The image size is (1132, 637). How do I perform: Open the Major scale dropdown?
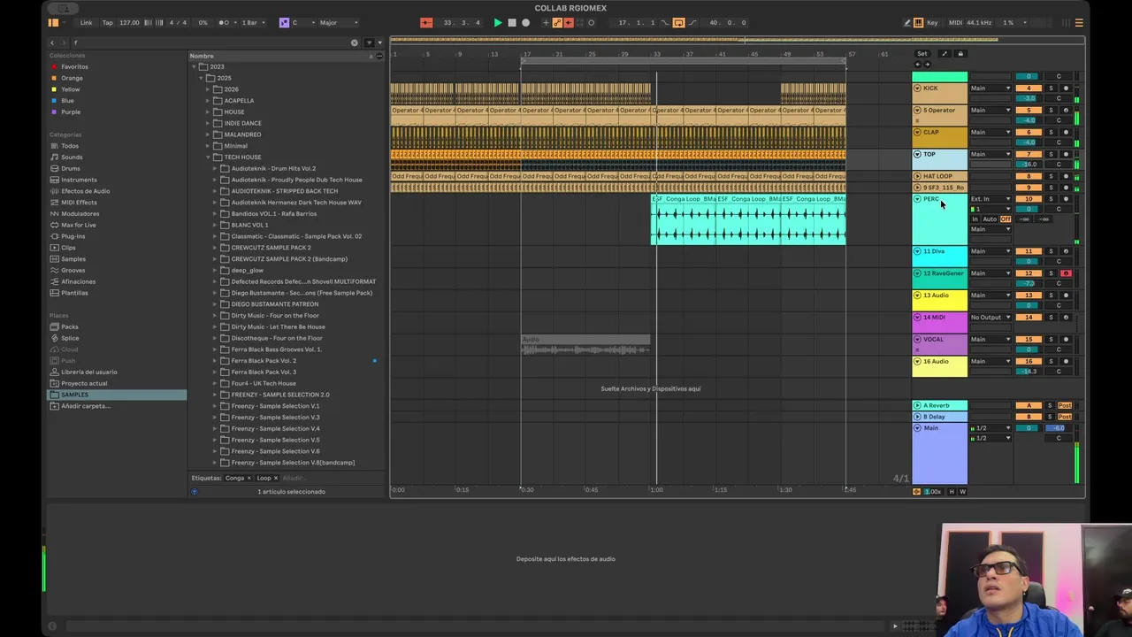pyautogui.click(x=338, y=23)
